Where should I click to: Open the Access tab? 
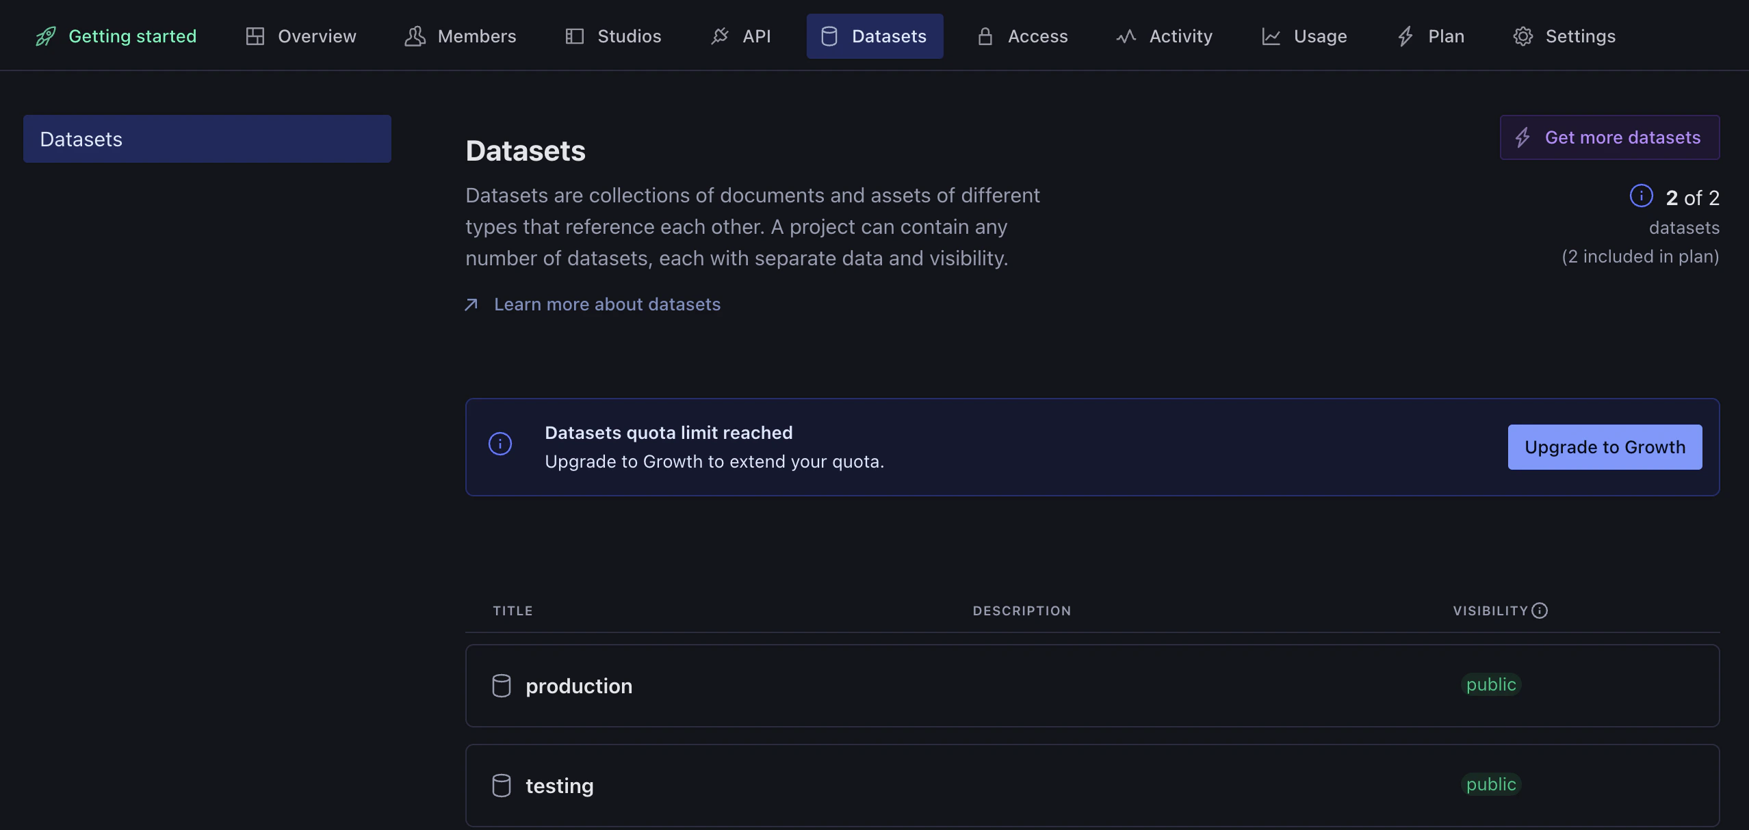pyautogui.click(x=1023, y=36)
